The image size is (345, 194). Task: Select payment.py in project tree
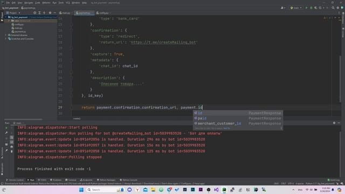pyautogui.click(x=19, y=32)
